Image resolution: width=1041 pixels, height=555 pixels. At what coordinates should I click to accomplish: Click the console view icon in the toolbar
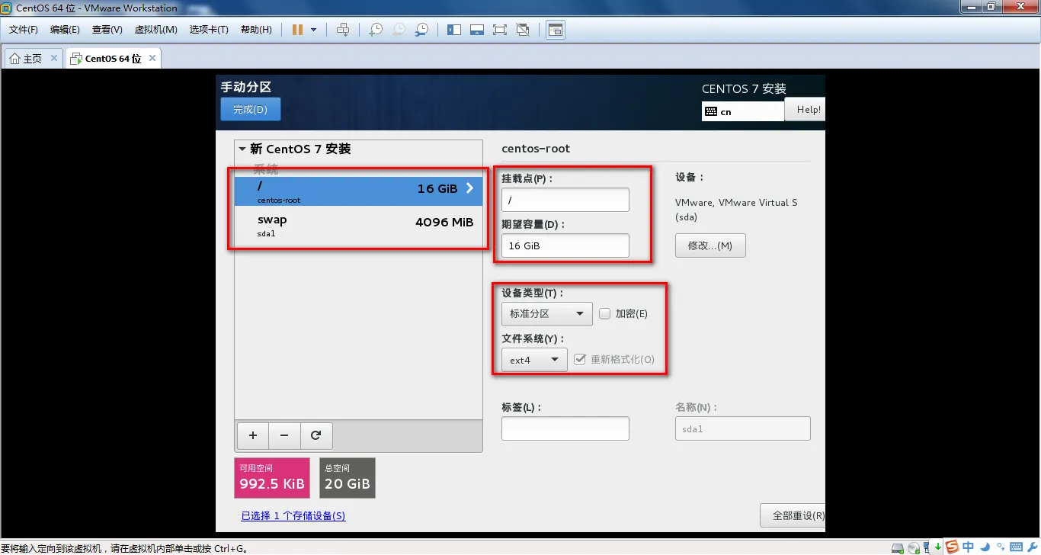(556, 30)
